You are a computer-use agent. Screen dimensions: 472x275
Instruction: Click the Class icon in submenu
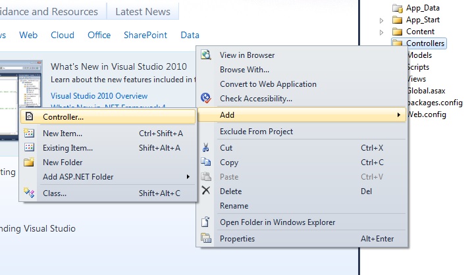tap(29, 193)
